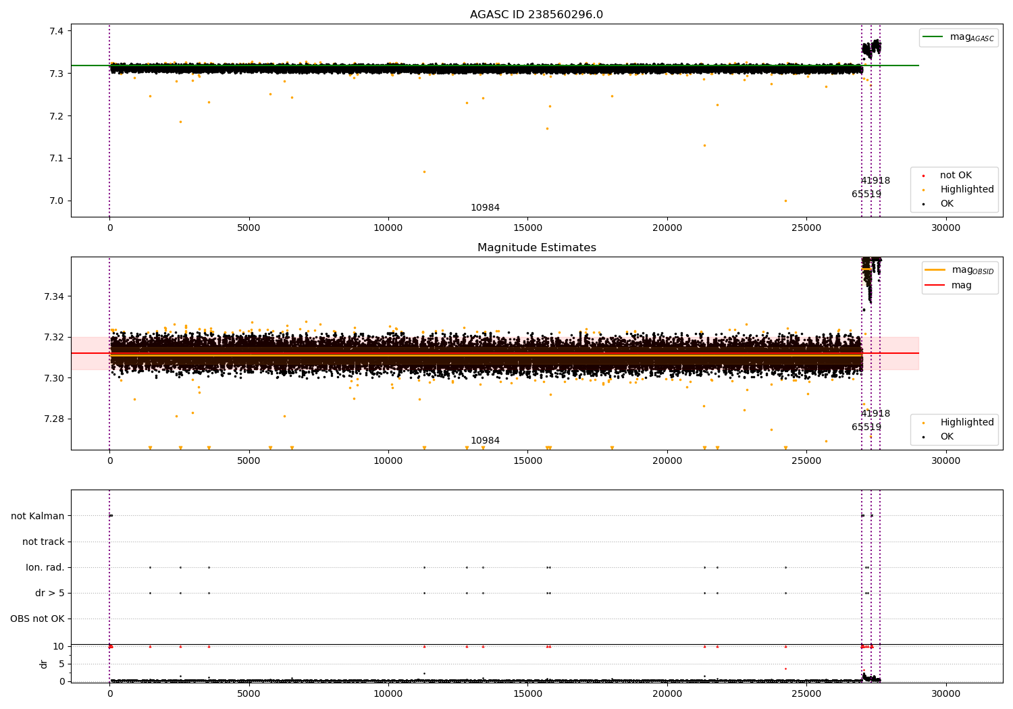Click the green mag AGASC legend line
Viewport: 1013px width, 709px height.
click(x=933, y=37)
